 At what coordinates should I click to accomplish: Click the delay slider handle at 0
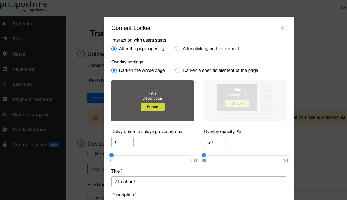pos(111,155)
